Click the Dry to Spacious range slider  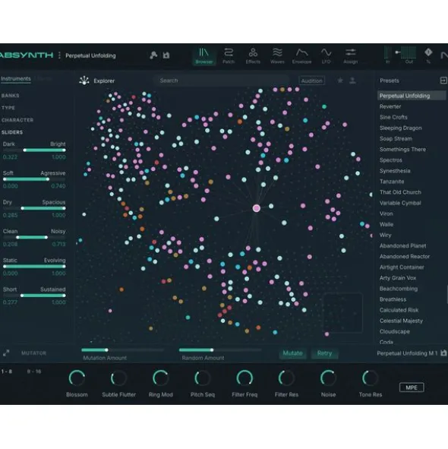(34, 208)
